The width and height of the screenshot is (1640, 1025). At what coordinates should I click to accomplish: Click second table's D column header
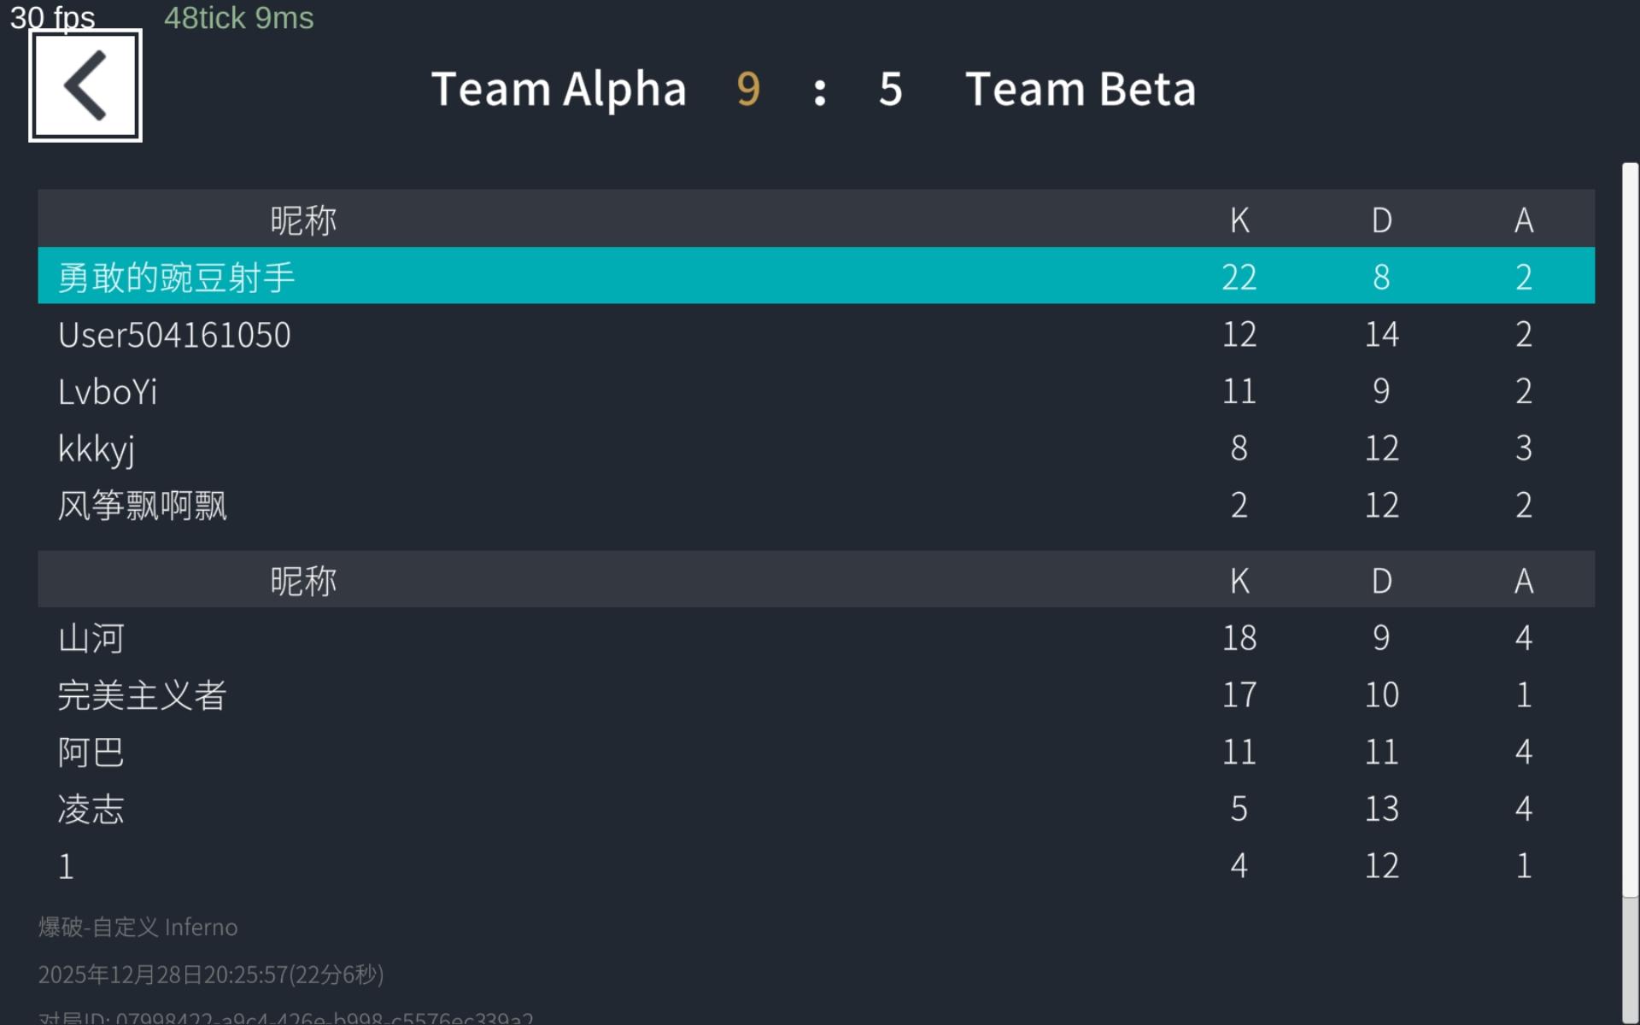1381,581
